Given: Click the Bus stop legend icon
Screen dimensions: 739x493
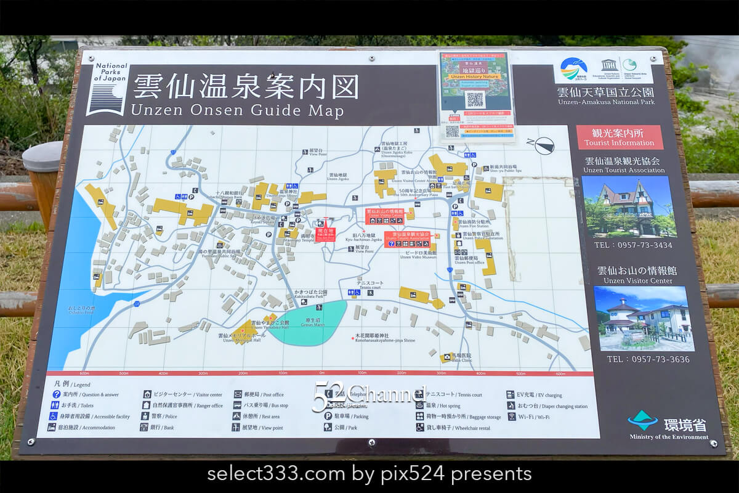Looking at the screenshot, I should [237, 405].
